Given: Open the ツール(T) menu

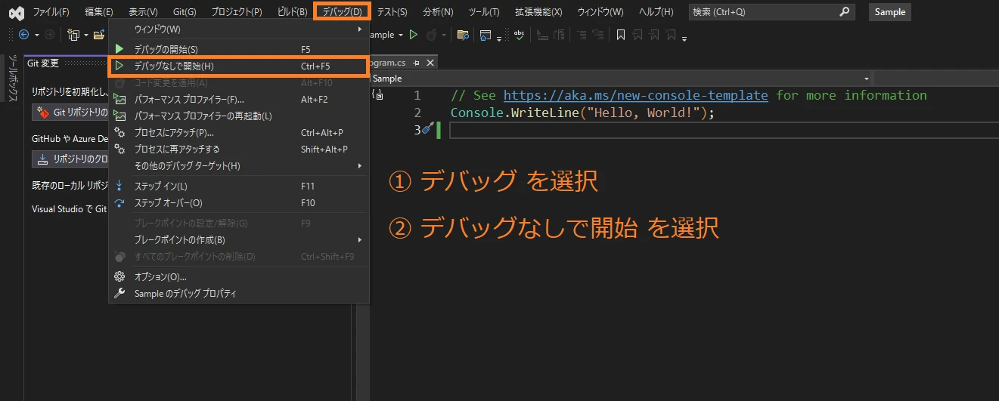Looking at the screenshot, I should tap(484, 12).
